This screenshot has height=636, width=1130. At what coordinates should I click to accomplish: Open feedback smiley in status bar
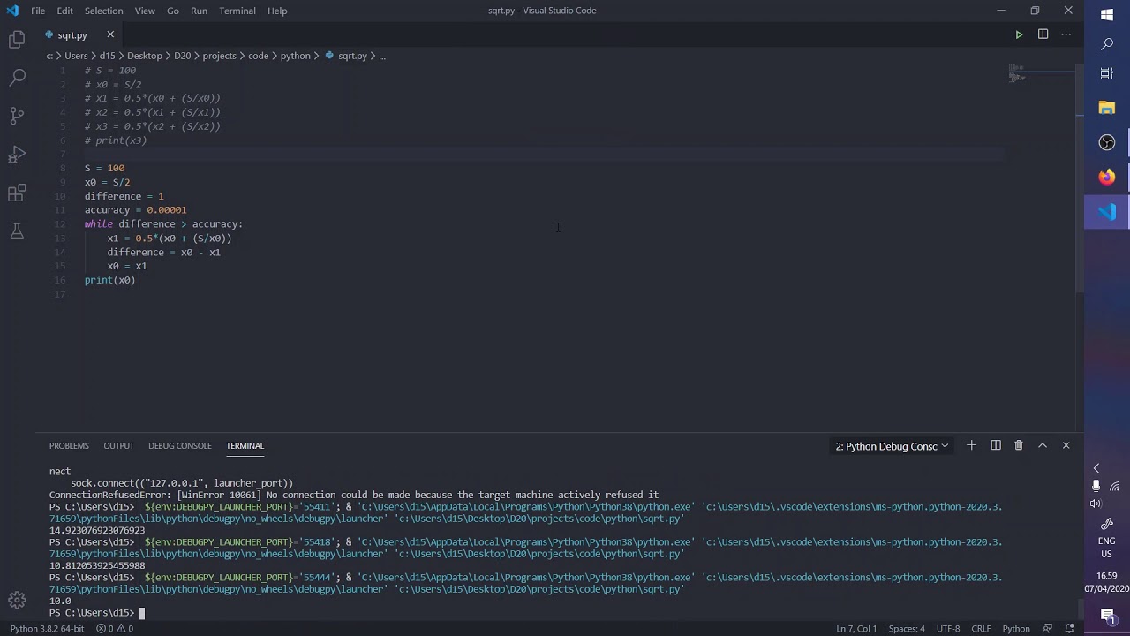[1048, 629]
